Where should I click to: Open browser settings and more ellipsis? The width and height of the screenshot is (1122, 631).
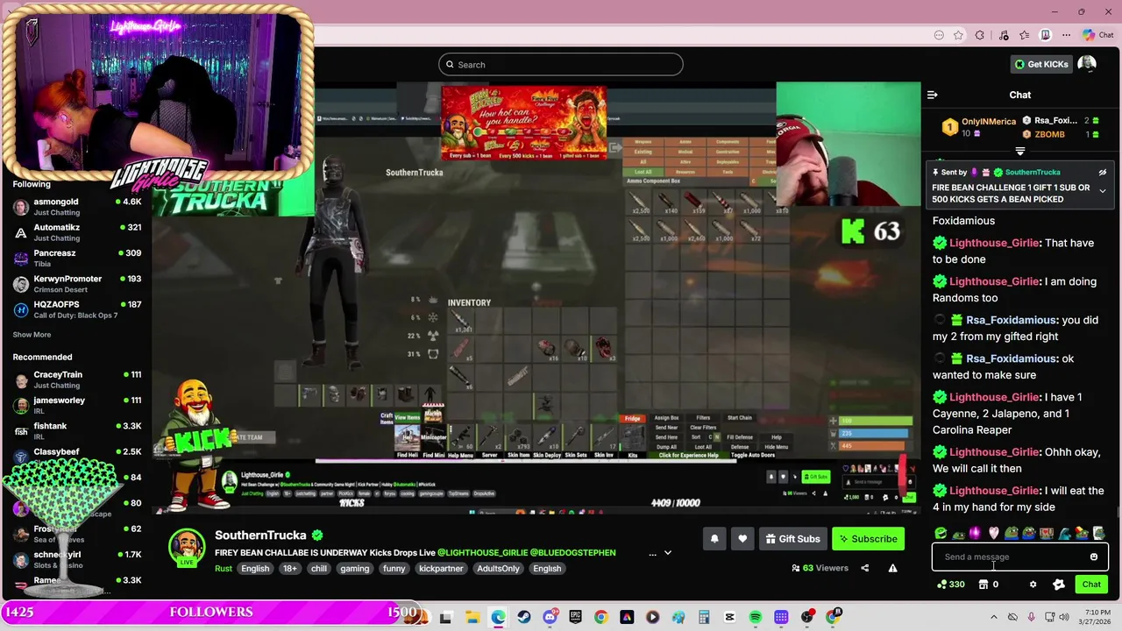[x=1066, y=35]
